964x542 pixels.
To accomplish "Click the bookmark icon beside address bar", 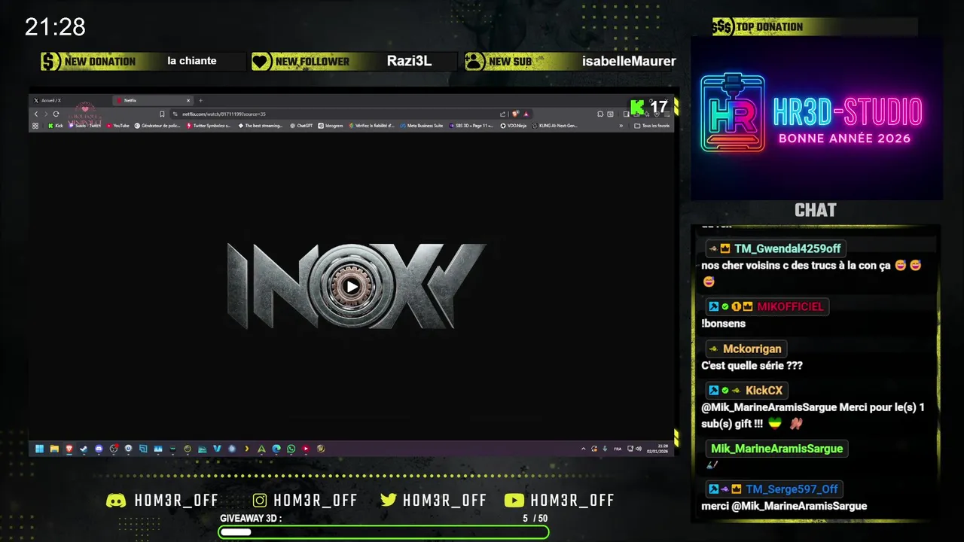I will pos(162,114).
